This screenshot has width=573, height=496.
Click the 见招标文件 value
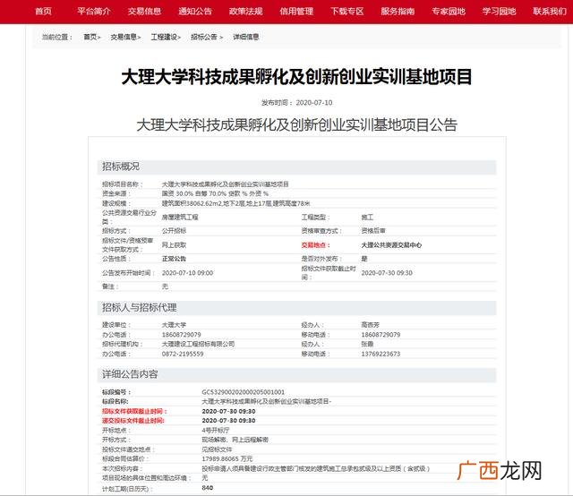(217, 449)
